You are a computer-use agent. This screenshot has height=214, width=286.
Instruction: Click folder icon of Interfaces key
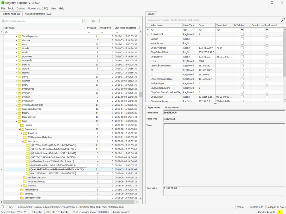(x=25, y=141)
